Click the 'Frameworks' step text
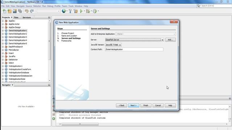The image size is (232, 130). 66,41
